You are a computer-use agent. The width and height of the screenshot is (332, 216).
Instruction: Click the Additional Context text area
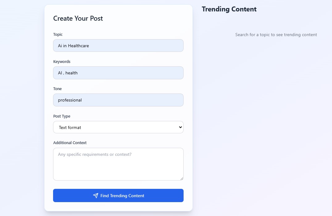(x=118, y=164)
